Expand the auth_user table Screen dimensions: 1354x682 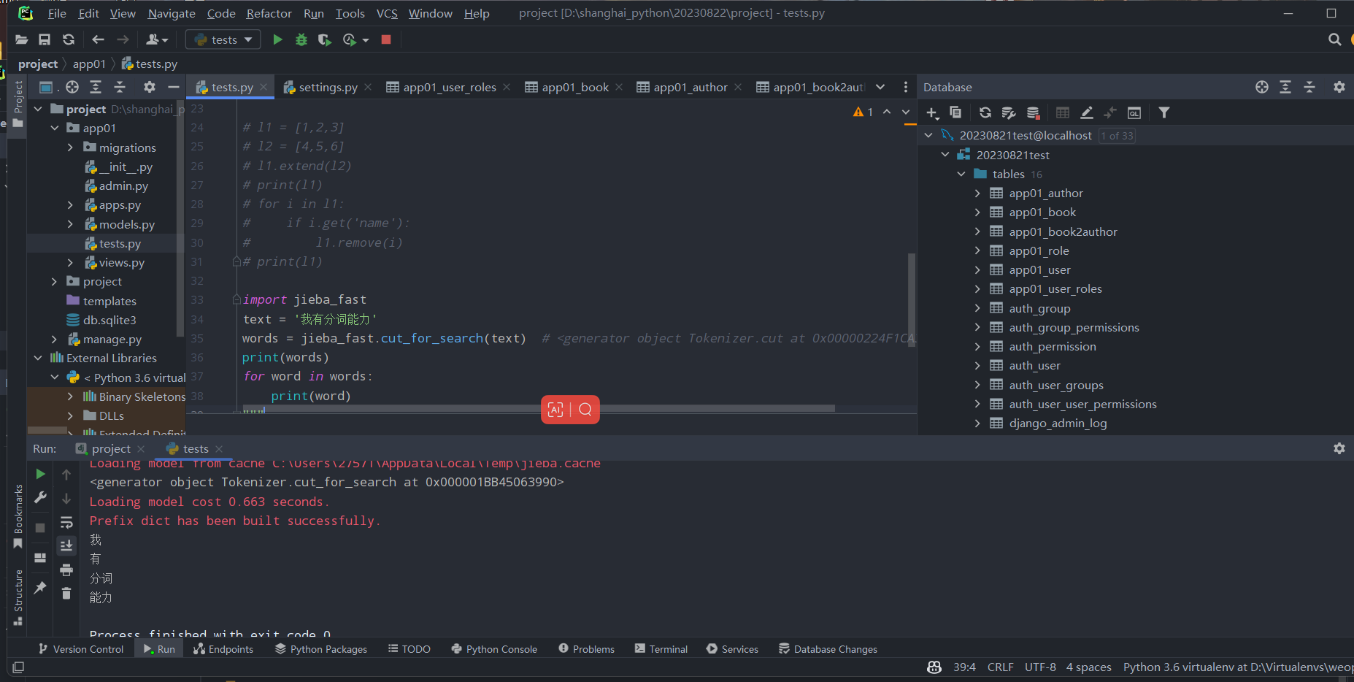coord(977,365)
